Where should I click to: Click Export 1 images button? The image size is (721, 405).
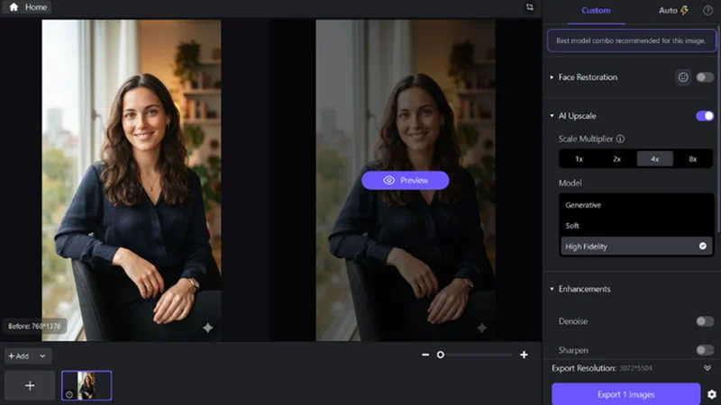coord(625,394)
